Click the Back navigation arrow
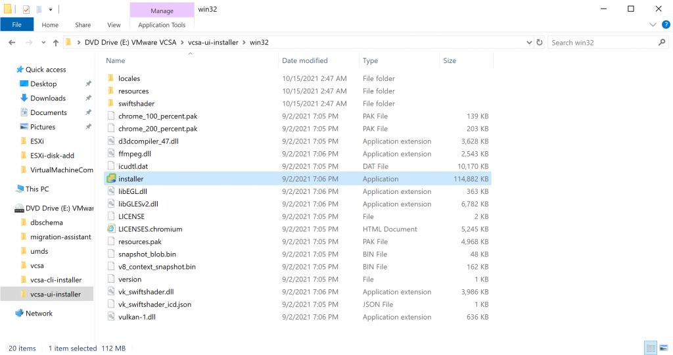This screenshot has height=355, width=673. click(12, 43)
